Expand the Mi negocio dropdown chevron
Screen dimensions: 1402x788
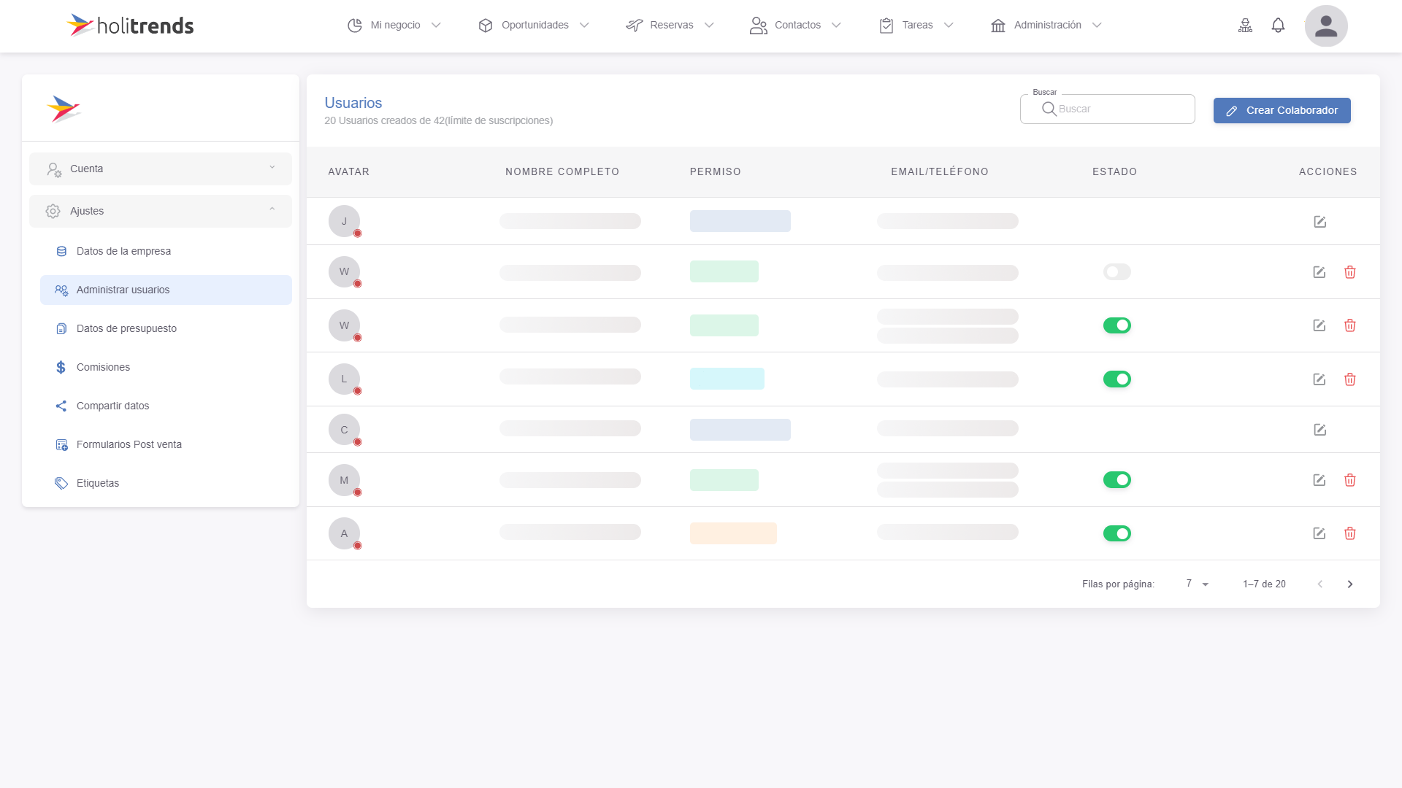click(x=436, y=26)
